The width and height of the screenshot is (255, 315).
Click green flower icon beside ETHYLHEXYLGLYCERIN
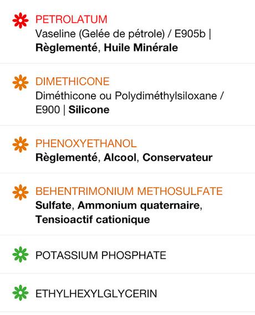pyautogui.click(x=21, y=293)
